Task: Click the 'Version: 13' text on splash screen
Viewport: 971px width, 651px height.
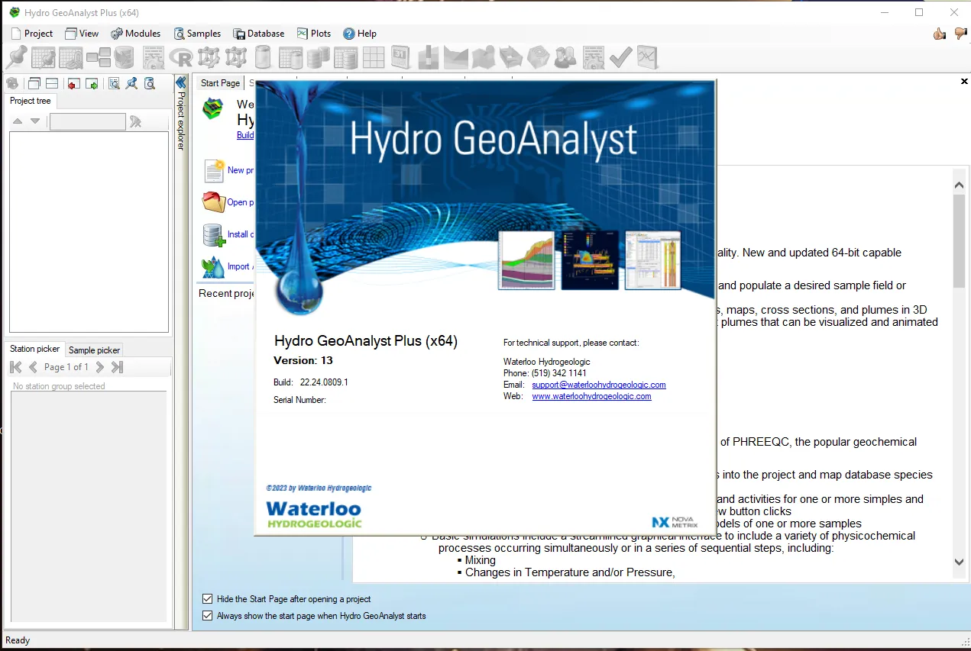Action: tap(303, 360)
